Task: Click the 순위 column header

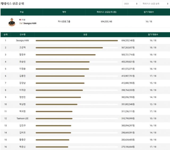Action: coord(6,35)
